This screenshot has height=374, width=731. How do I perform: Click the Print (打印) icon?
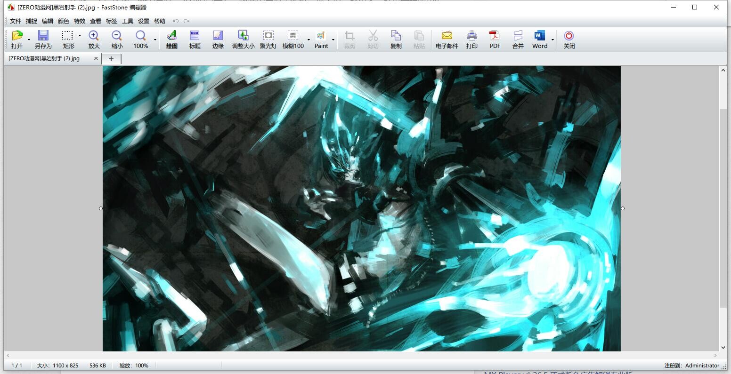471,40
